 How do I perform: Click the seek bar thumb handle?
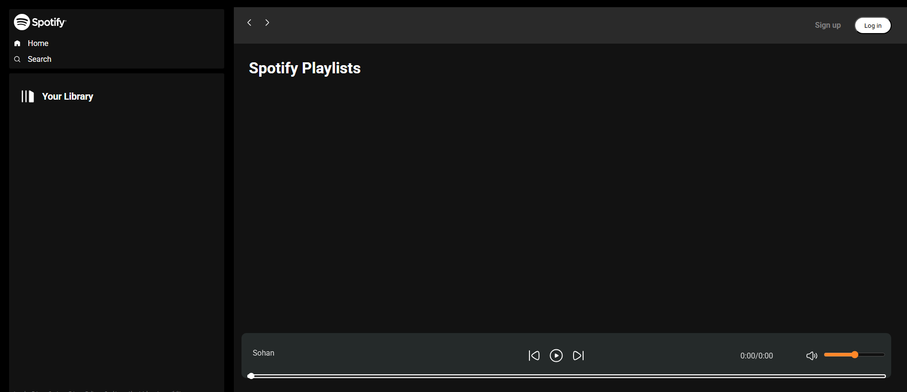(251, 376)
